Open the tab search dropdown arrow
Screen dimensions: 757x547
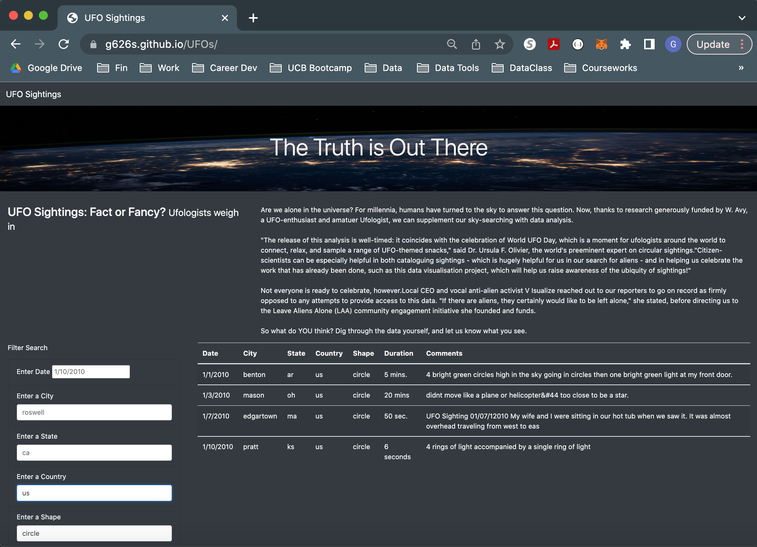pos(742,18)
